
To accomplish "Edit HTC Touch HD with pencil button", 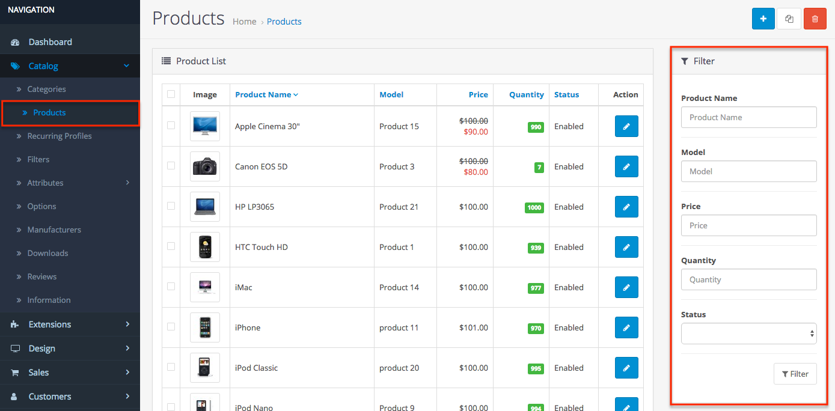I will [626, 247].
